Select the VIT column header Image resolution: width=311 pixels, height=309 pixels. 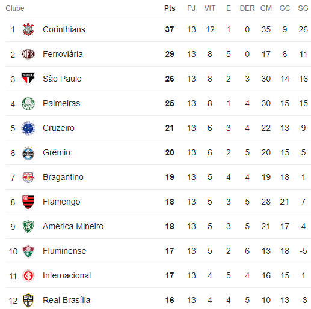[210, 8]
